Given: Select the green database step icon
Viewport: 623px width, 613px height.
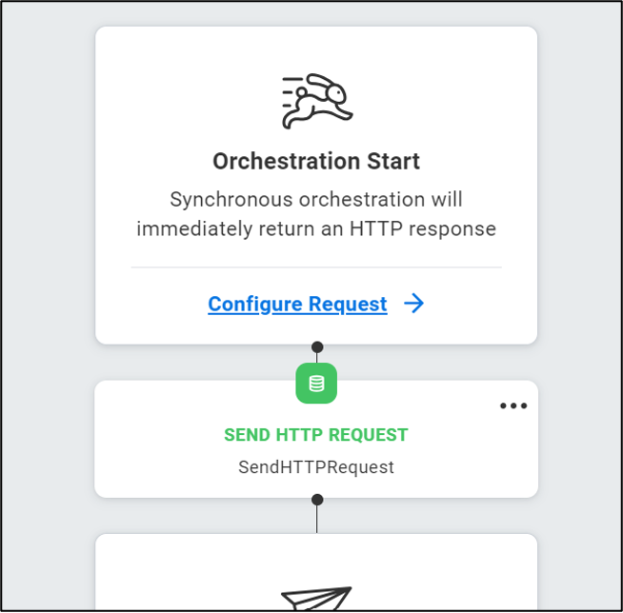Looking at the screenshot, I should 316,383.
